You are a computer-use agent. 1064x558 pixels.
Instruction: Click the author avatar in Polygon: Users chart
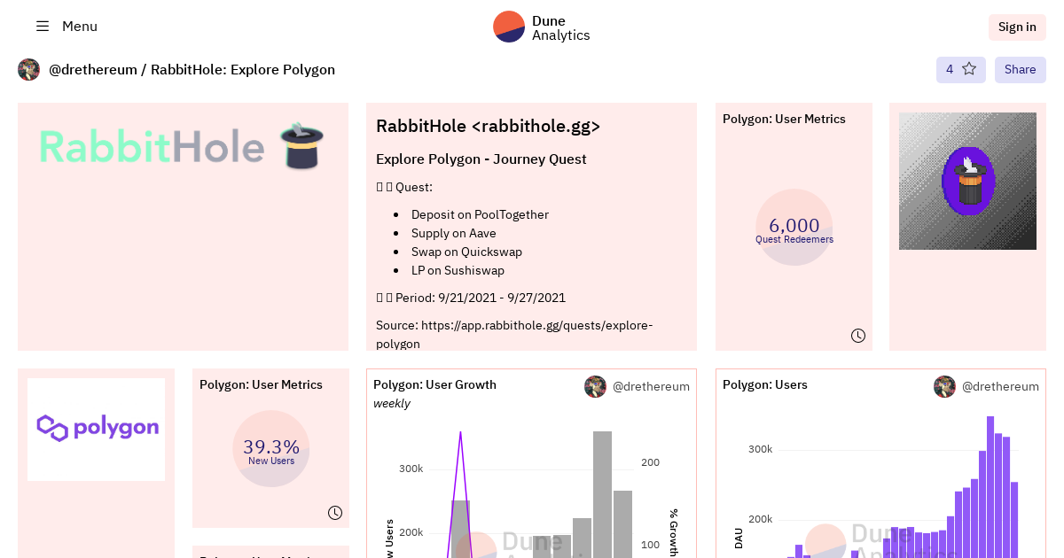[944, 386]
